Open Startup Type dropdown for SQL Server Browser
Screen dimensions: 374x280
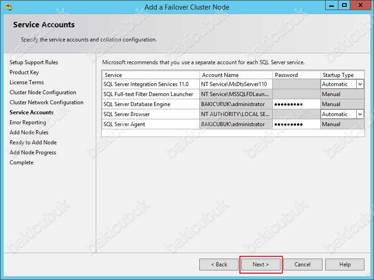(x=360, y=114)
